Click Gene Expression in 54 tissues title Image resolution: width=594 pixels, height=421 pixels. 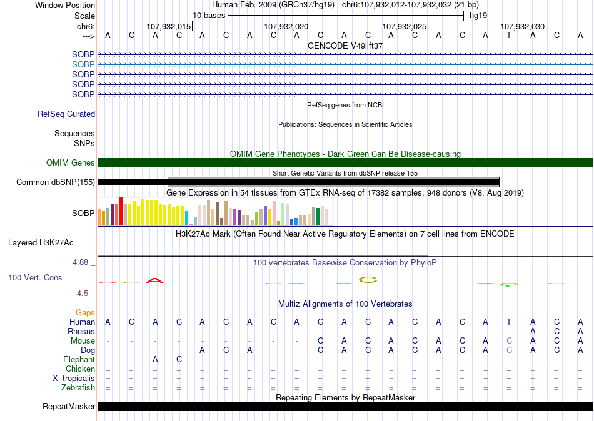pyautogui.click(x=345, y=193)
